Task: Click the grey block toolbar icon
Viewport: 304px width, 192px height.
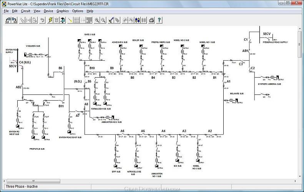Action: [x=89, y=20]
